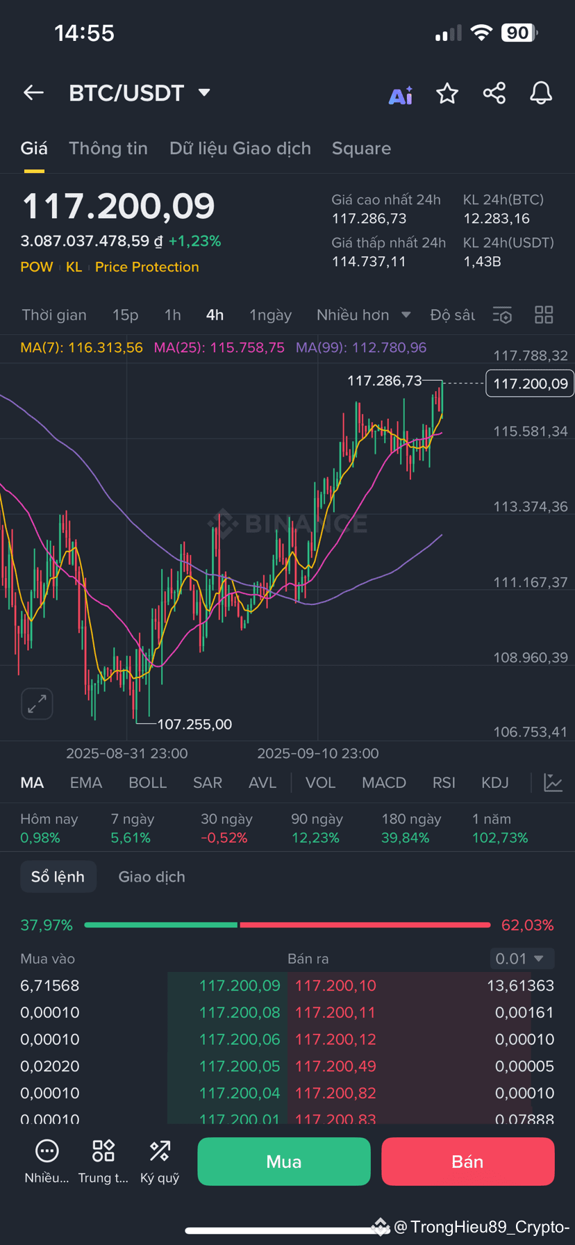
Task: Tap the share icon
Action: pos(494,93)
